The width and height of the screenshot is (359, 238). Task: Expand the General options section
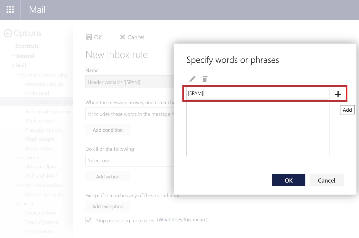point(12,56)
